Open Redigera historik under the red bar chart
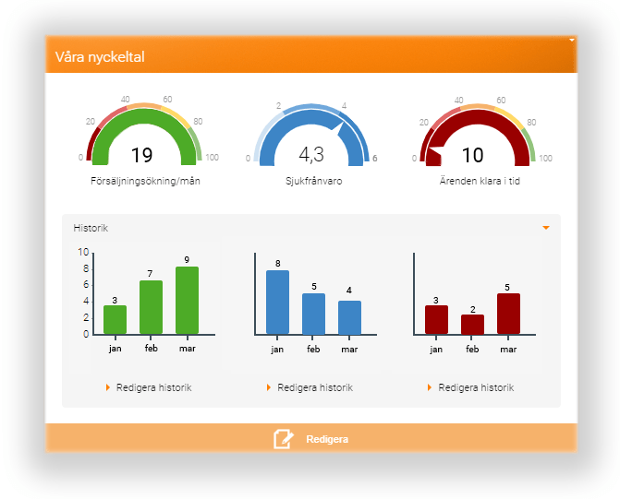Viewport: 620px width, 499px height. tap(475, 387)
